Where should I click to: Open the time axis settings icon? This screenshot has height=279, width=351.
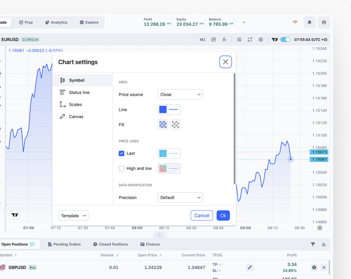(x=320, y=228)
